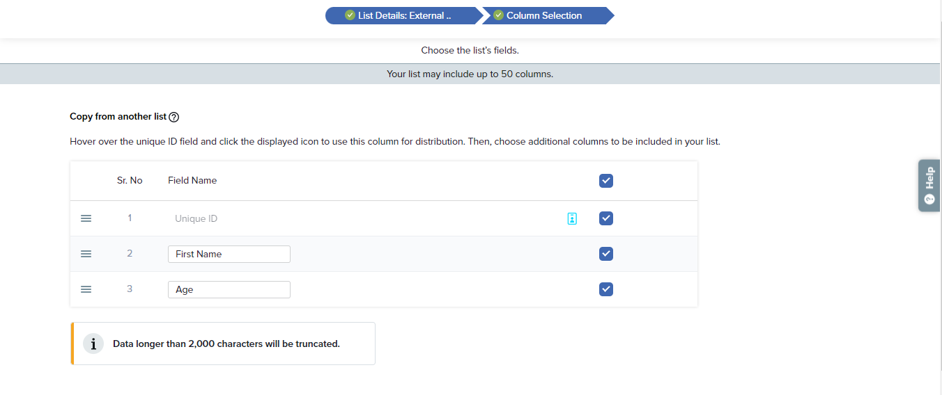The image size is (942, 395).
Task: Click the drag handle for row 1
Action: point(86,218)
